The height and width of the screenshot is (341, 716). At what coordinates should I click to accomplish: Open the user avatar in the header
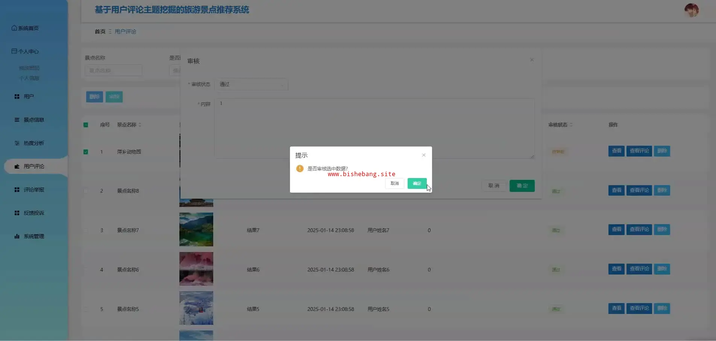pyautogui.click(x=692, y=10)
